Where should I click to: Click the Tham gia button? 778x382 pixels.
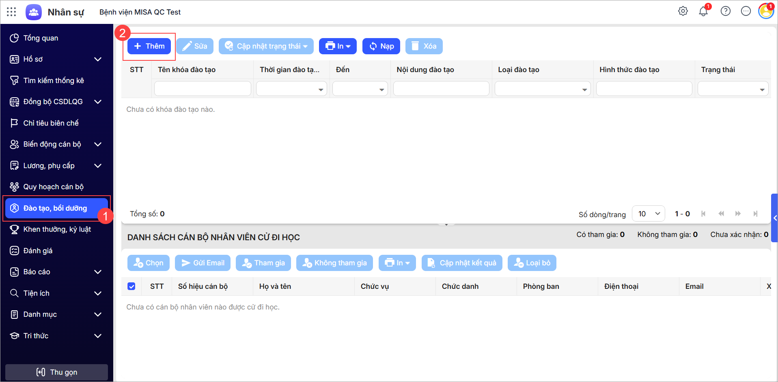point(263,263)
